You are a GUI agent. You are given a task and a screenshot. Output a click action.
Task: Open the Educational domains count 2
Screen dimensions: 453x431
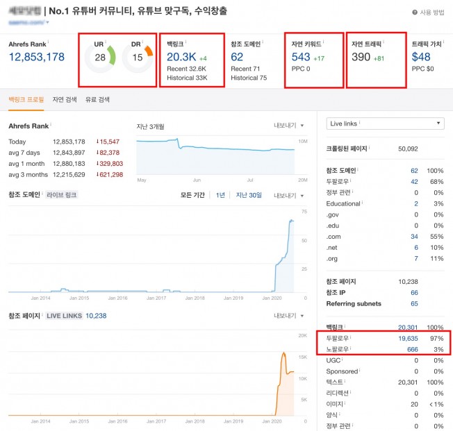[416, 203]
